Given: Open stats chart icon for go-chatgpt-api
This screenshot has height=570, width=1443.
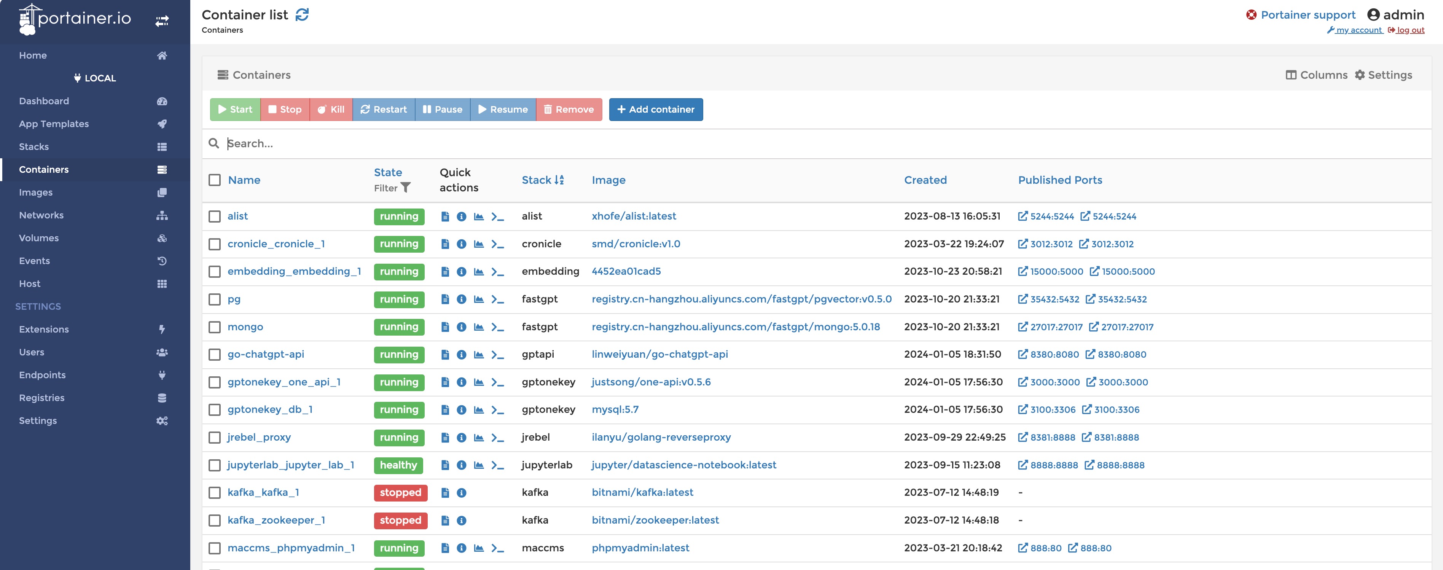Looking at the screenshot, I should point(478,354).
